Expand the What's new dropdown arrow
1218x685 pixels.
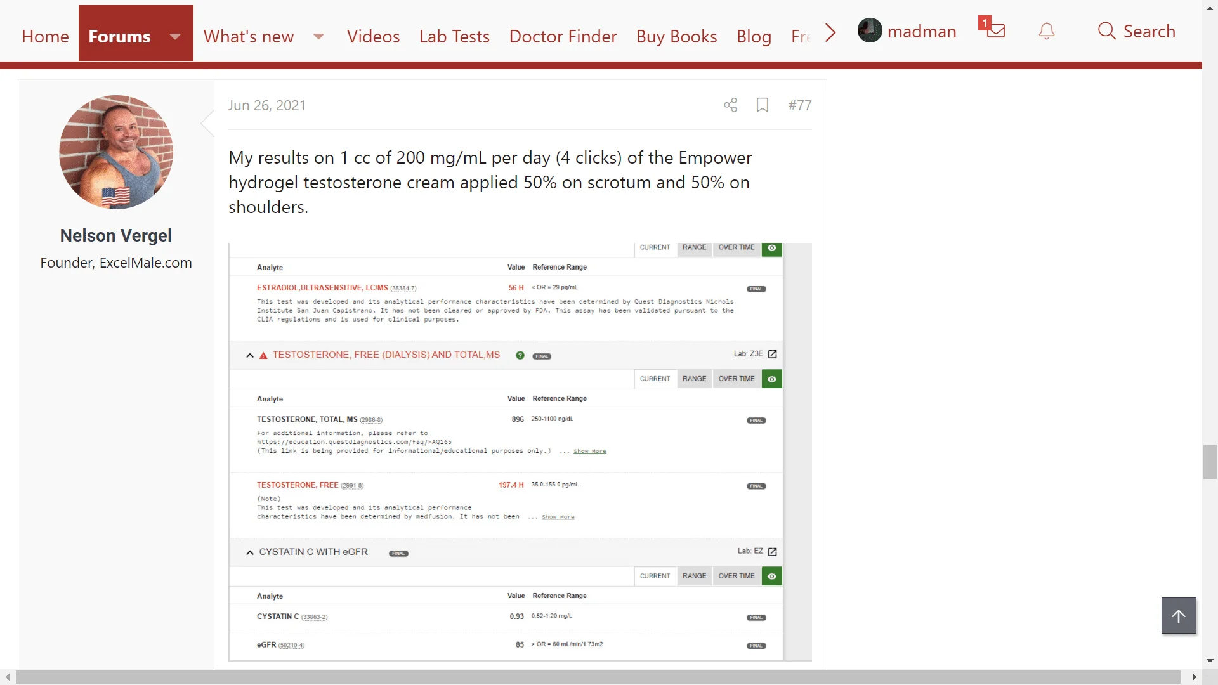point(318,37)
